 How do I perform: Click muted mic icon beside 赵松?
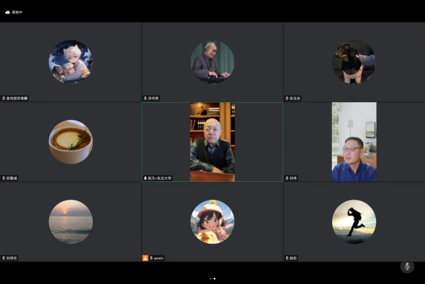(287, 258)
